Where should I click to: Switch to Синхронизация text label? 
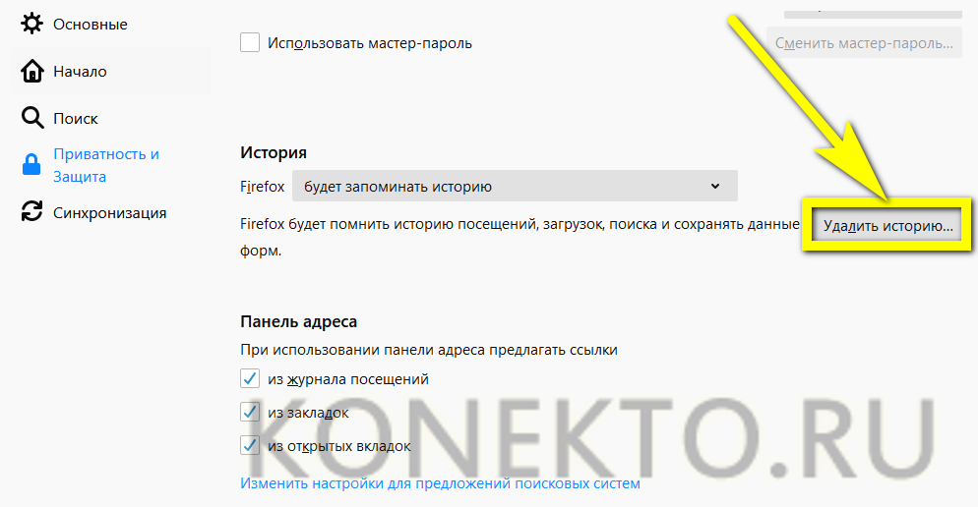click(109, 212)
